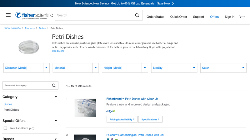250x140 pixels.
Task: Check the New Lab Start-Up checkbox
Action: pyautogui.click(x=5, y=128)
